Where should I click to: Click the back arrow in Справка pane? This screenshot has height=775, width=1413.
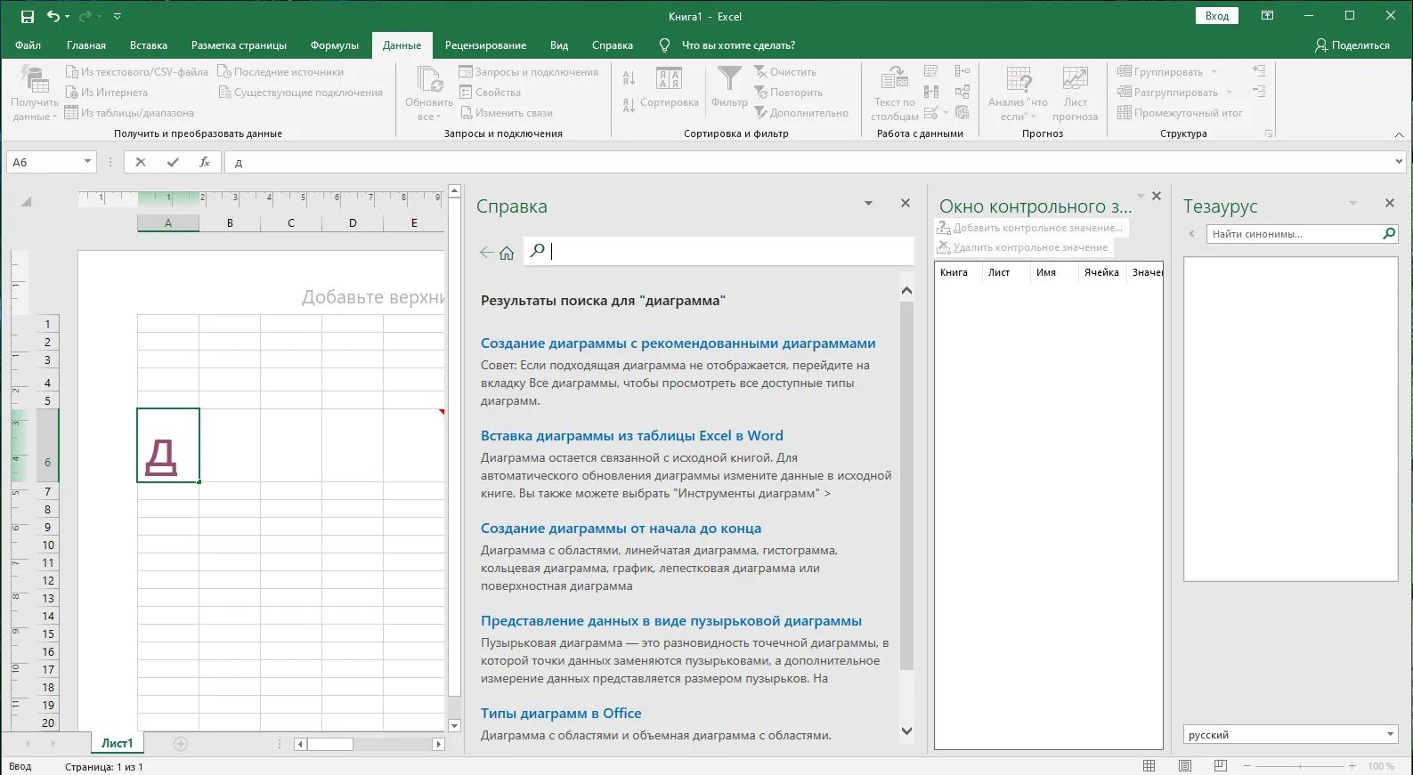pos(486,253)
